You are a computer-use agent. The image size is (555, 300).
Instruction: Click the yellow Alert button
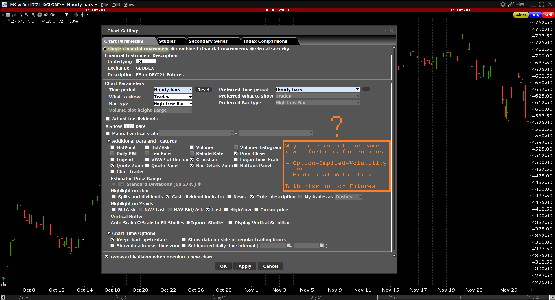click(x=521, y=15)
